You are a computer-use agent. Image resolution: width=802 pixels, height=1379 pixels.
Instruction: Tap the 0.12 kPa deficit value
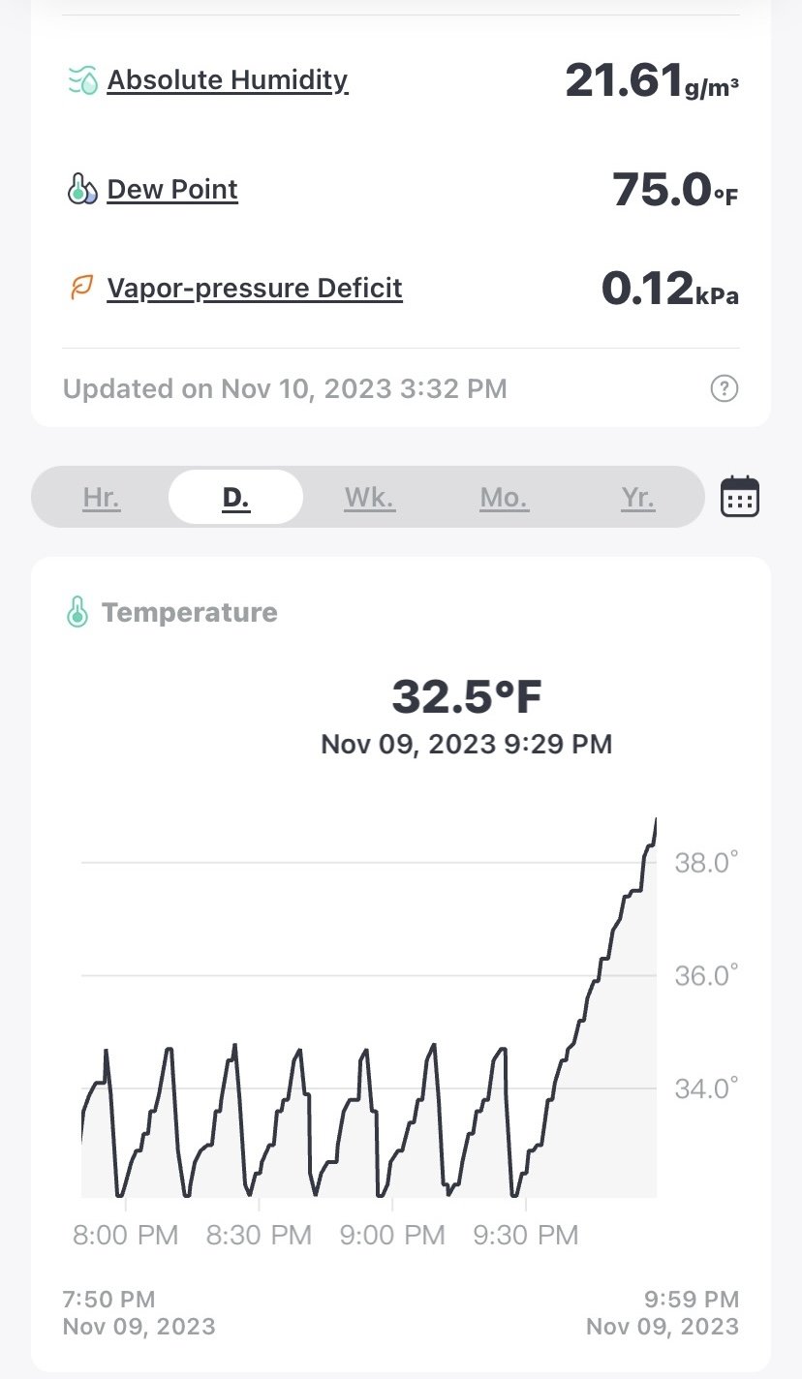point(670,289)
